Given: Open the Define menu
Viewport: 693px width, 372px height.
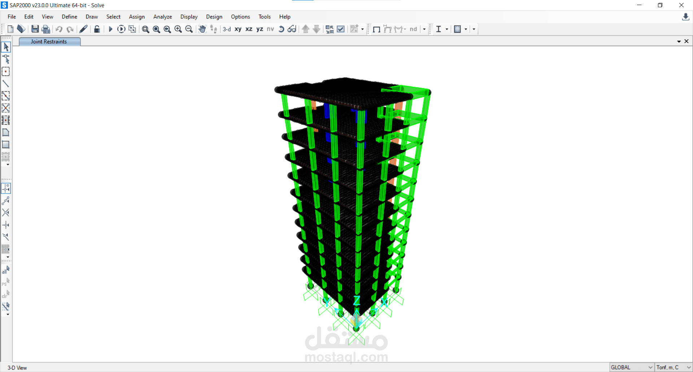Looking at the screenshot, I should (x=69, y=17).
